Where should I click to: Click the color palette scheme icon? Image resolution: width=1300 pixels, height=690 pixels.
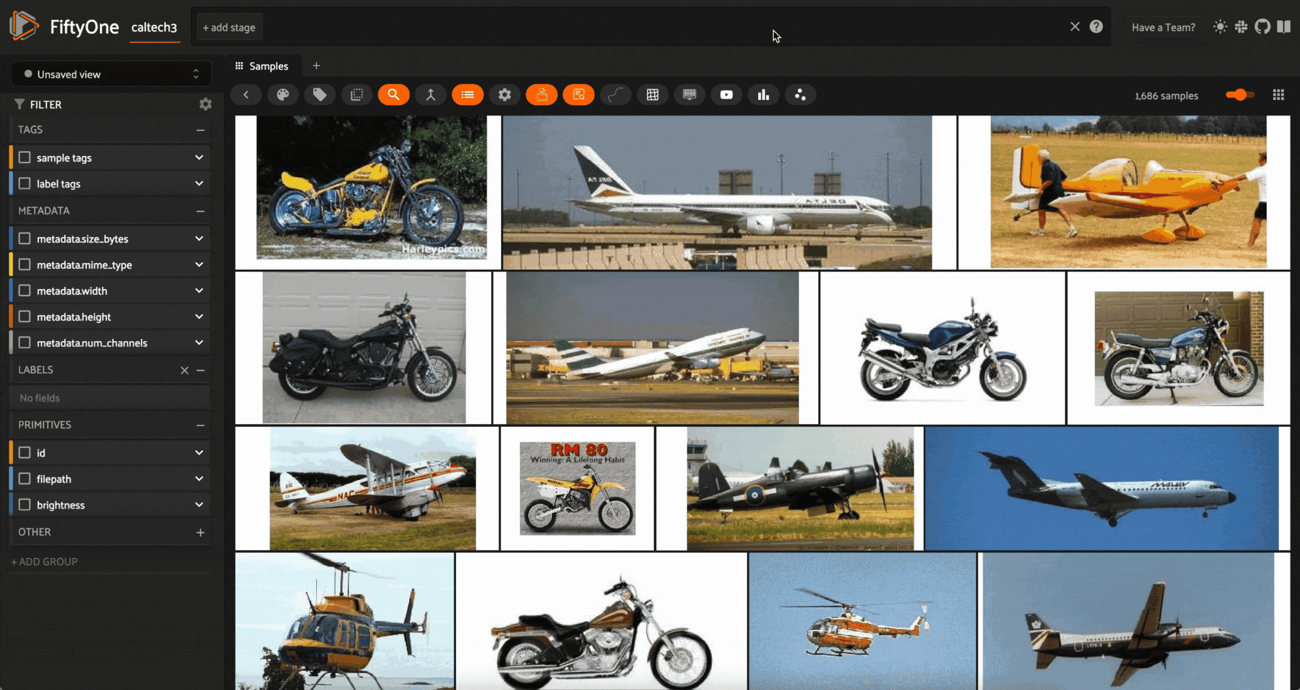[x=283, y=95]
